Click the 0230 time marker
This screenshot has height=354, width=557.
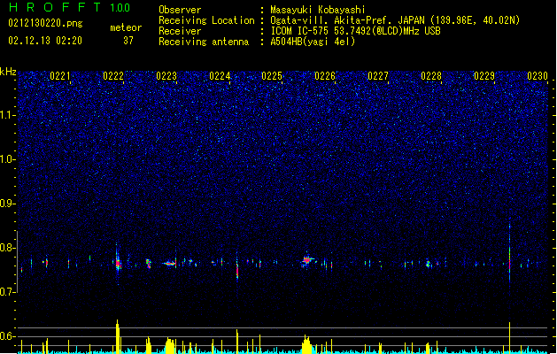[x=538, y=76]
